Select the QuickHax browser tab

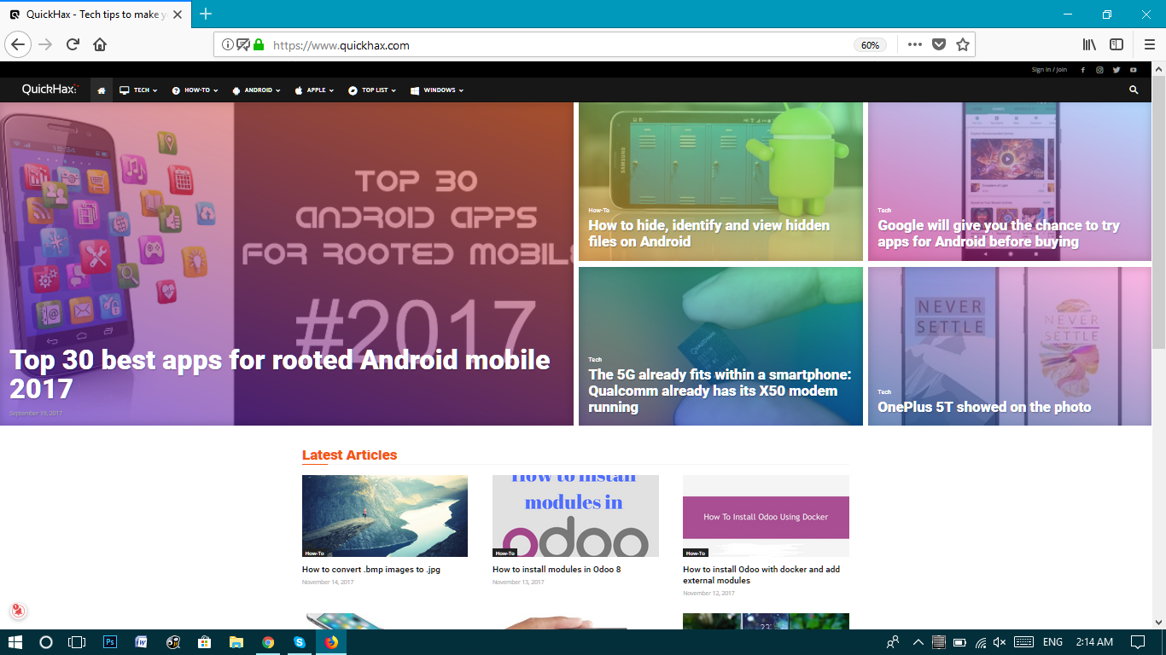96,14
